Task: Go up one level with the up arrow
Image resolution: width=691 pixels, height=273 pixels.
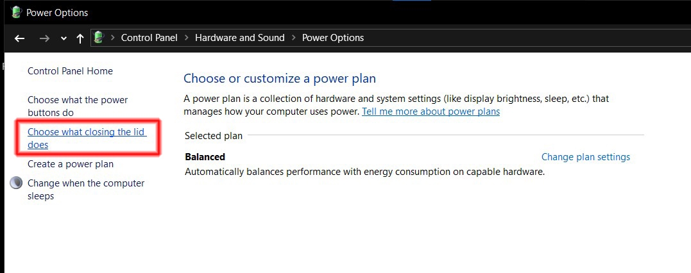Action: (80, 38)
